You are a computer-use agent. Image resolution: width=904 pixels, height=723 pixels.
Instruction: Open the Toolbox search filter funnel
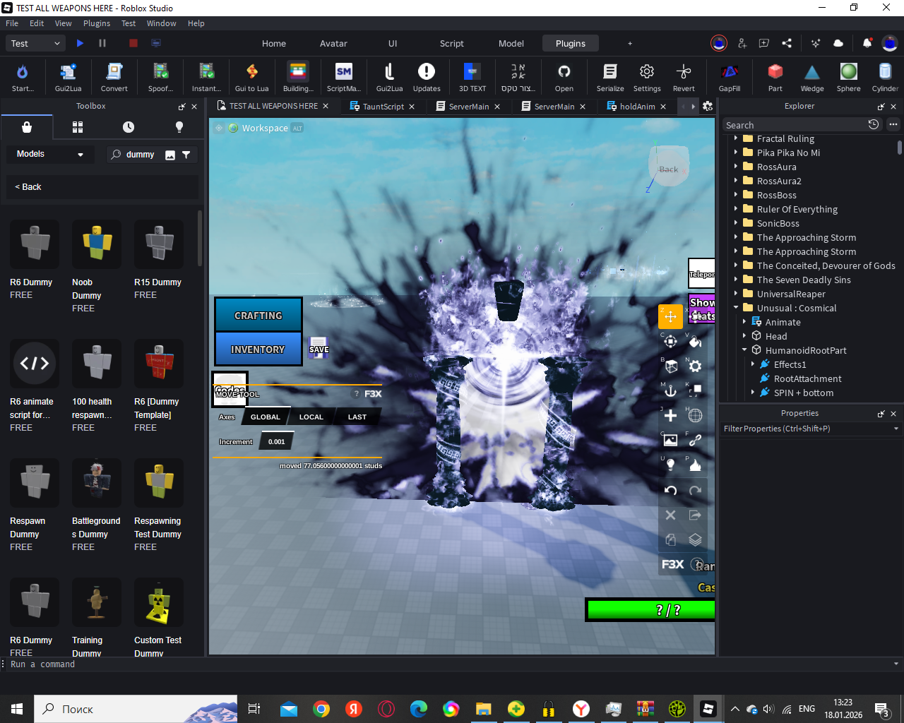coord(186,155)
